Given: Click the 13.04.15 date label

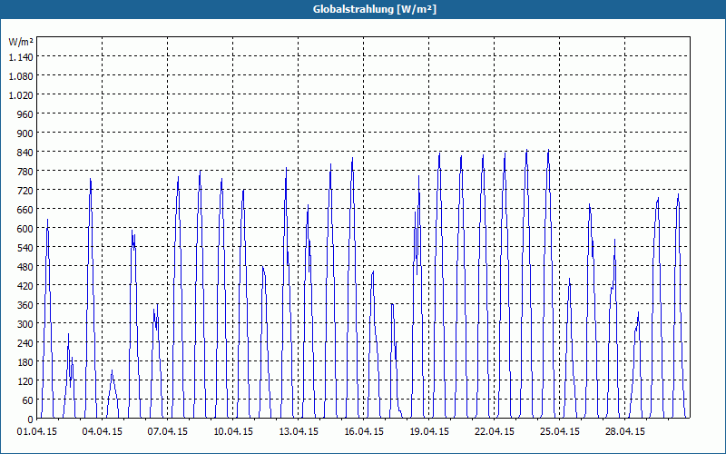Looking at the screenshot, I should coord(299,432).
